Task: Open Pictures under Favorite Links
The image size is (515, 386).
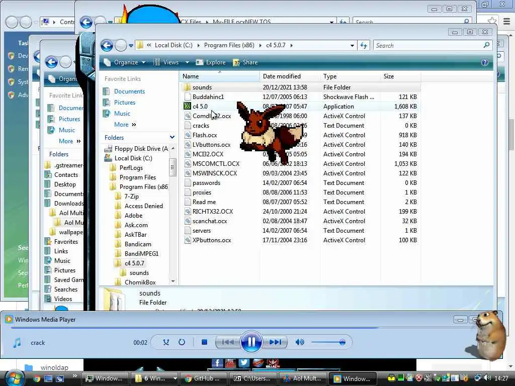Action: click(x=125, y=103)
